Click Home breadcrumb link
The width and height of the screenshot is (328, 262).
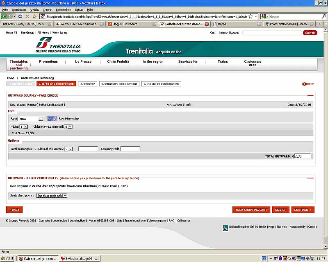click(x=11, y=78)
